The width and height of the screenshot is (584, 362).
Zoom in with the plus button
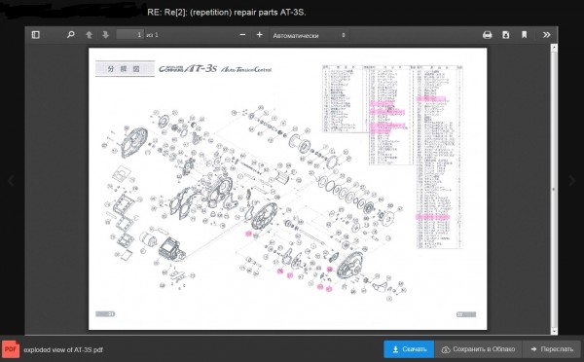click(260, 35)
